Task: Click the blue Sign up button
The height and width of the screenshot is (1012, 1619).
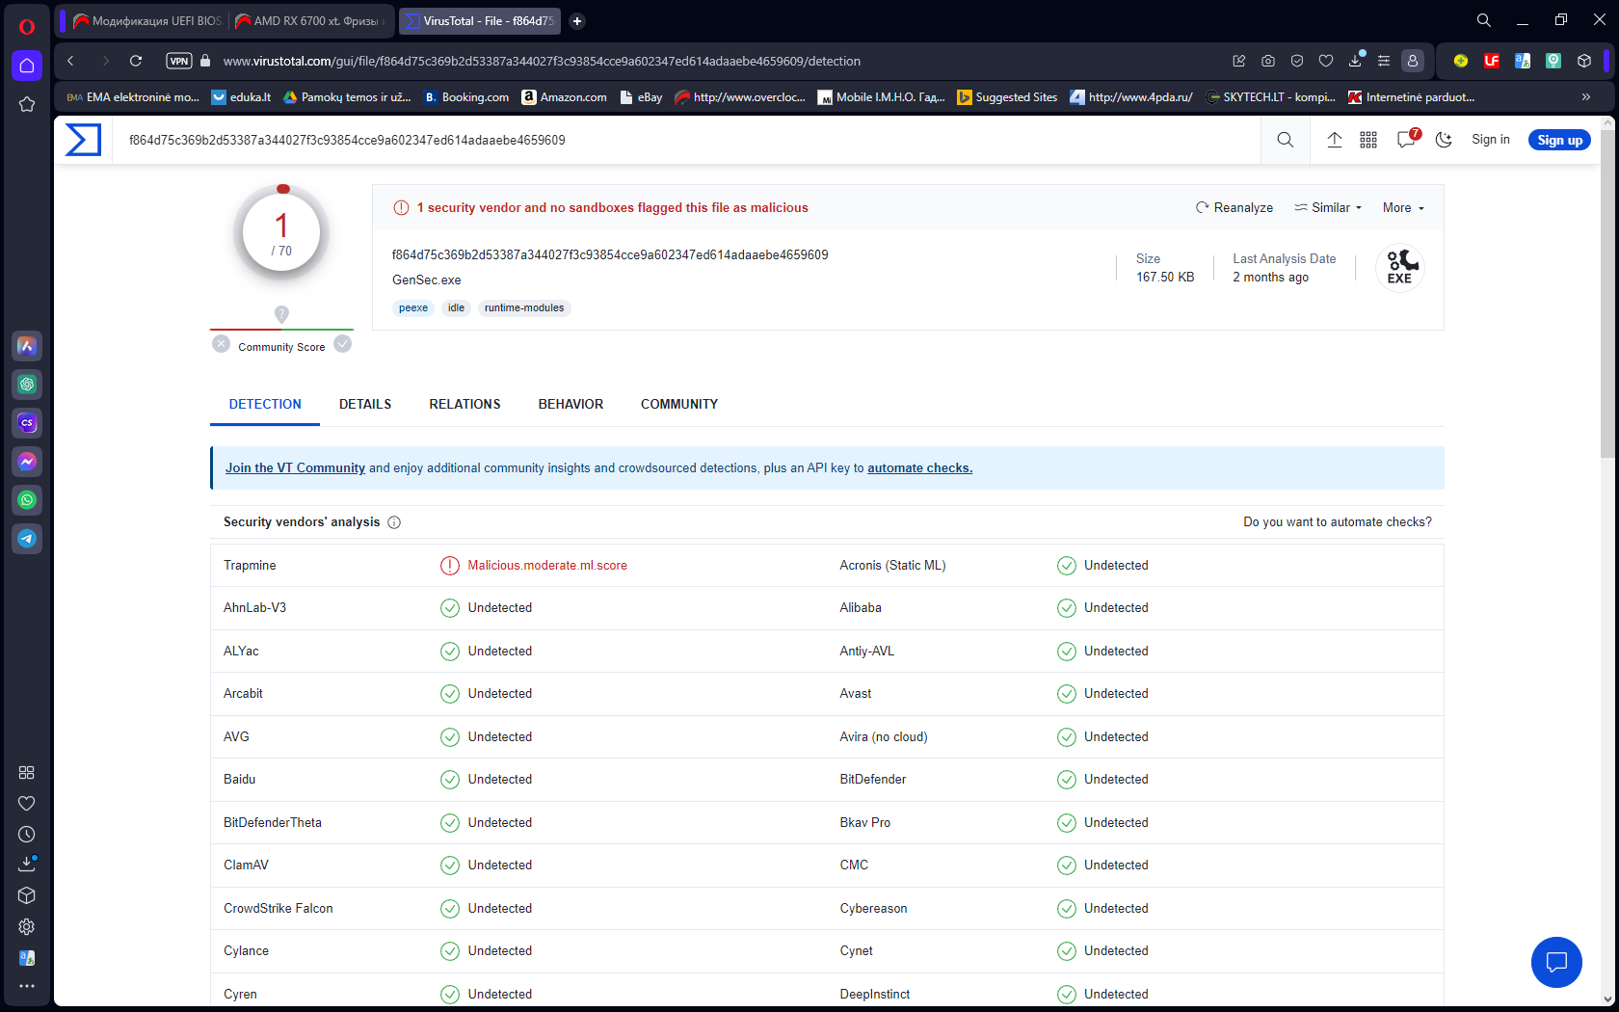Action: 1559,140
